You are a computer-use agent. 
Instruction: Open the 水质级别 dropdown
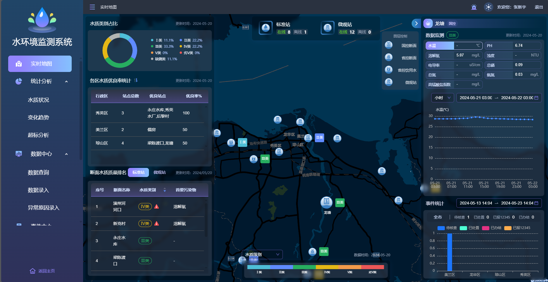point(262,255)
